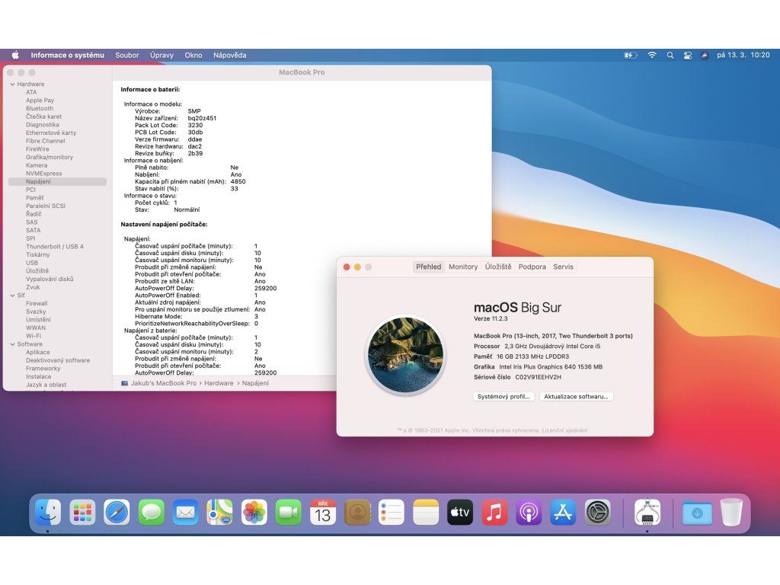The height and width of the screenshot is (585, 780).
Task: Collapse the Síť section disclosure triangle
Action: [12, 296]
